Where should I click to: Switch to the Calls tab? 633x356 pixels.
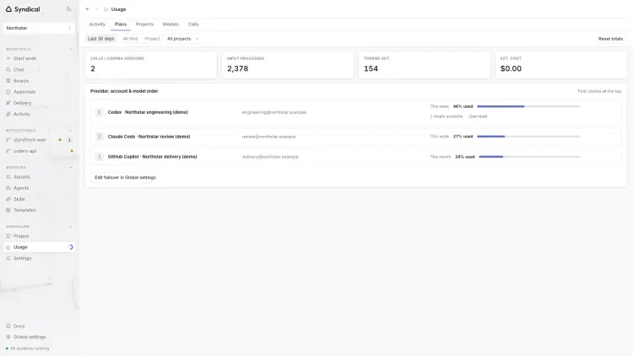click(x=193, y=24)
